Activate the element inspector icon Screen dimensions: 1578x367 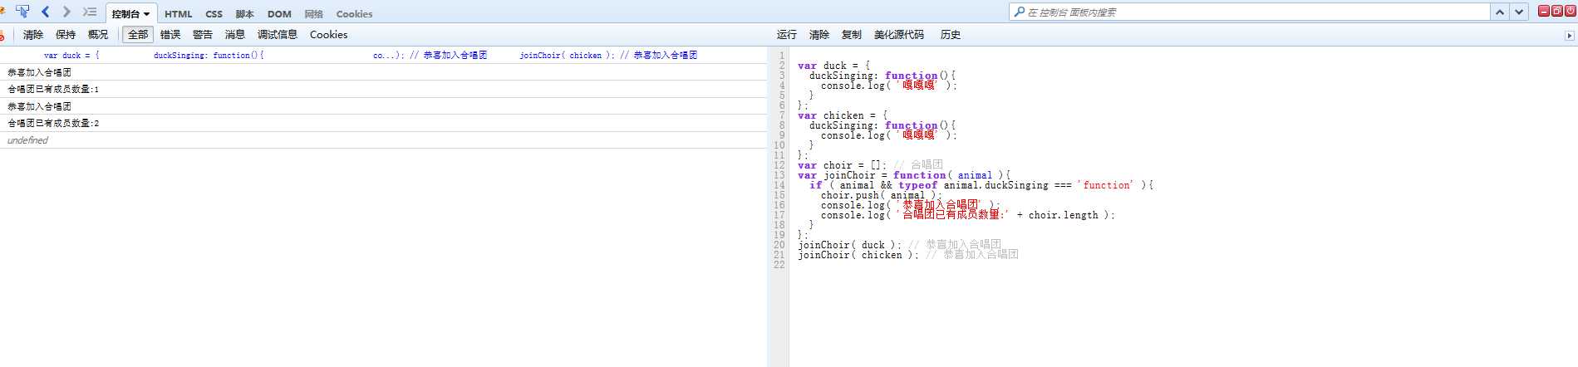(22, 12)
